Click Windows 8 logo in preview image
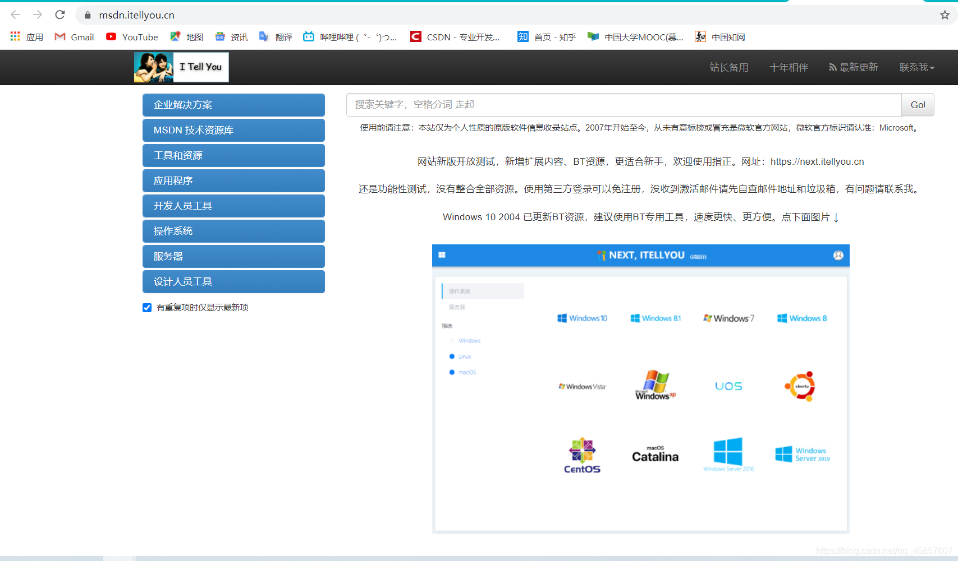 click(802, 318)
